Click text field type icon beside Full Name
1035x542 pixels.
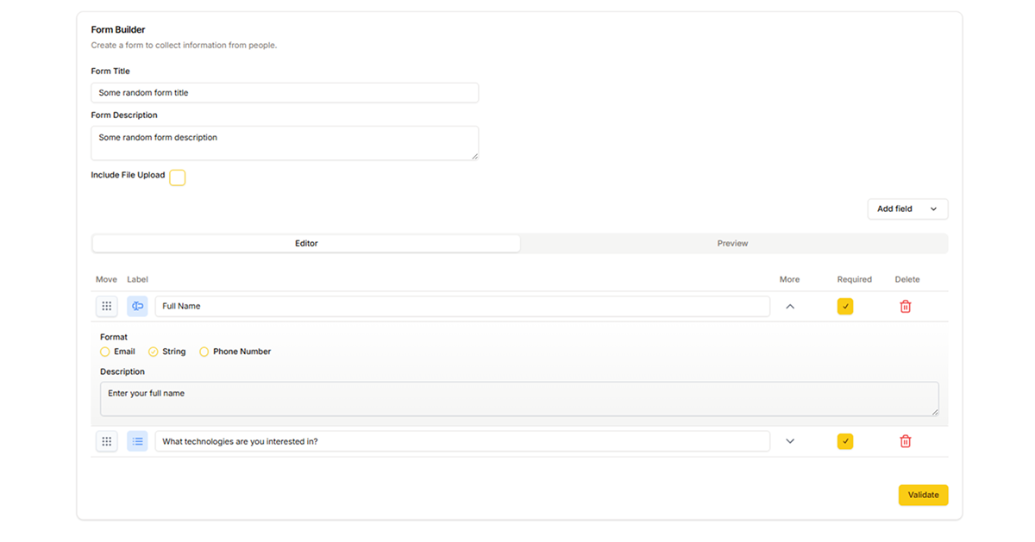137,306
